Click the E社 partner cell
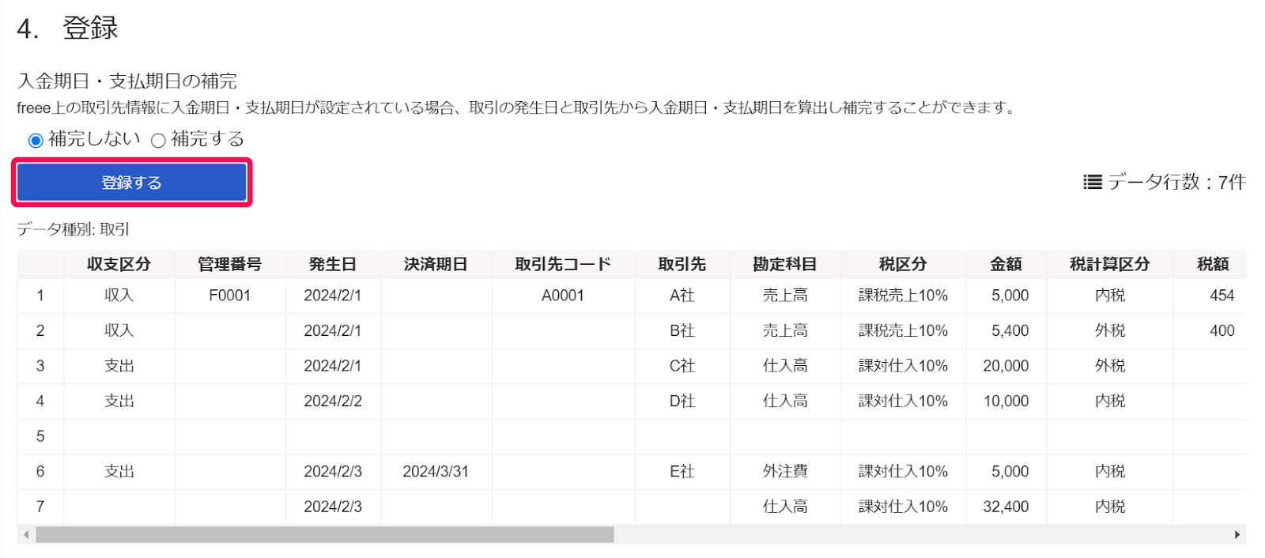1265x558 pixels. 682,472
